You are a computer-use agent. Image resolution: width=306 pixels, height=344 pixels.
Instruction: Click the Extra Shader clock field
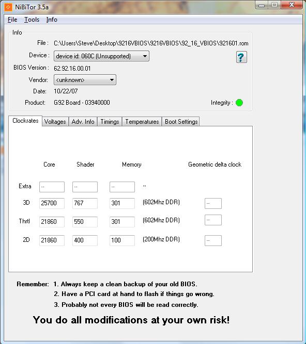(85, 187)
